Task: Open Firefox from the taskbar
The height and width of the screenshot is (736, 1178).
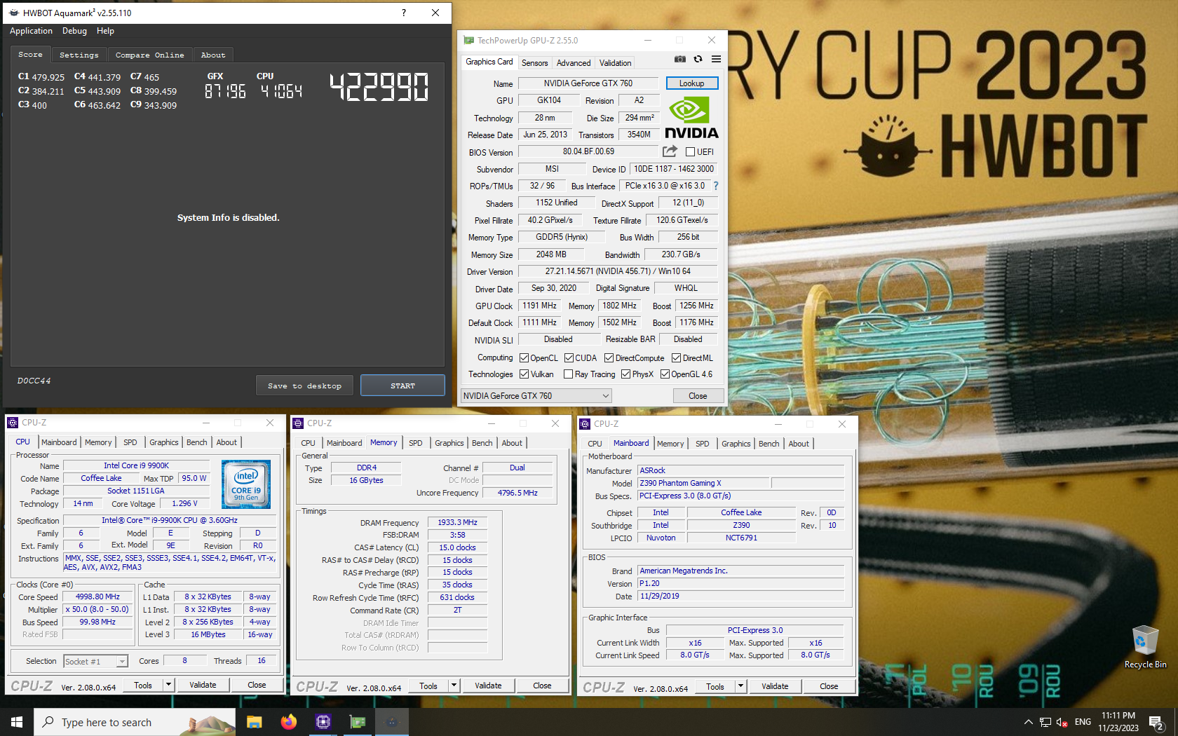Action: (x=288, y=722)
